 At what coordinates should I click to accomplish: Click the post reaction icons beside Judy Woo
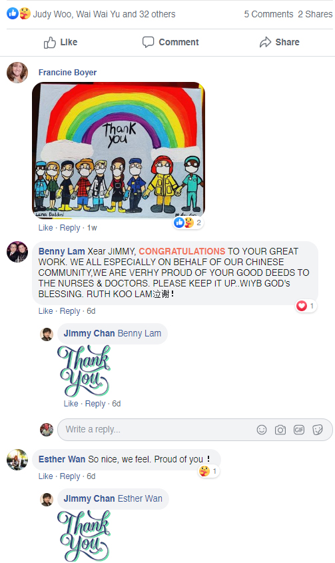[19, 14]
